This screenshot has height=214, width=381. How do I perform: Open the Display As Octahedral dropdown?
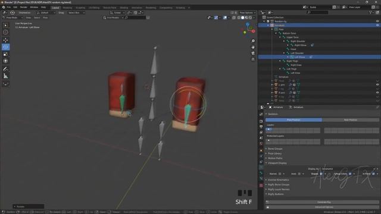(x=348, y=169)
